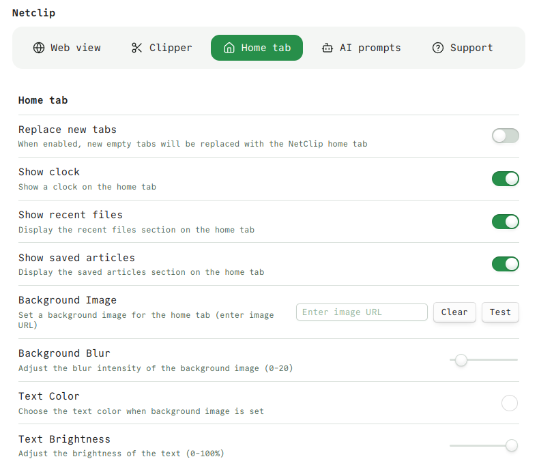Screen dimensions: 539x474
Task: Click the Test button for image URL
Action: click(500, 312)
